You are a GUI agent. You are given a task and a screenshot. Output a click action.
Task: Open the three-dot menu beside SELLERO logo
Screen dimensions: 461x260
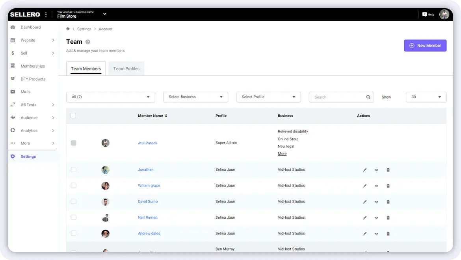point(46,15)
